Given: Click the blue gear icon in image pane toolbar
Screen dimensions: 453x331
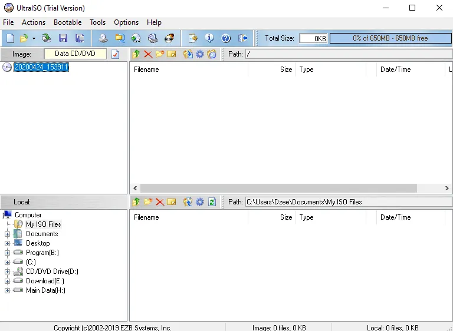Looking at the screenshot, I should [199, 54].
